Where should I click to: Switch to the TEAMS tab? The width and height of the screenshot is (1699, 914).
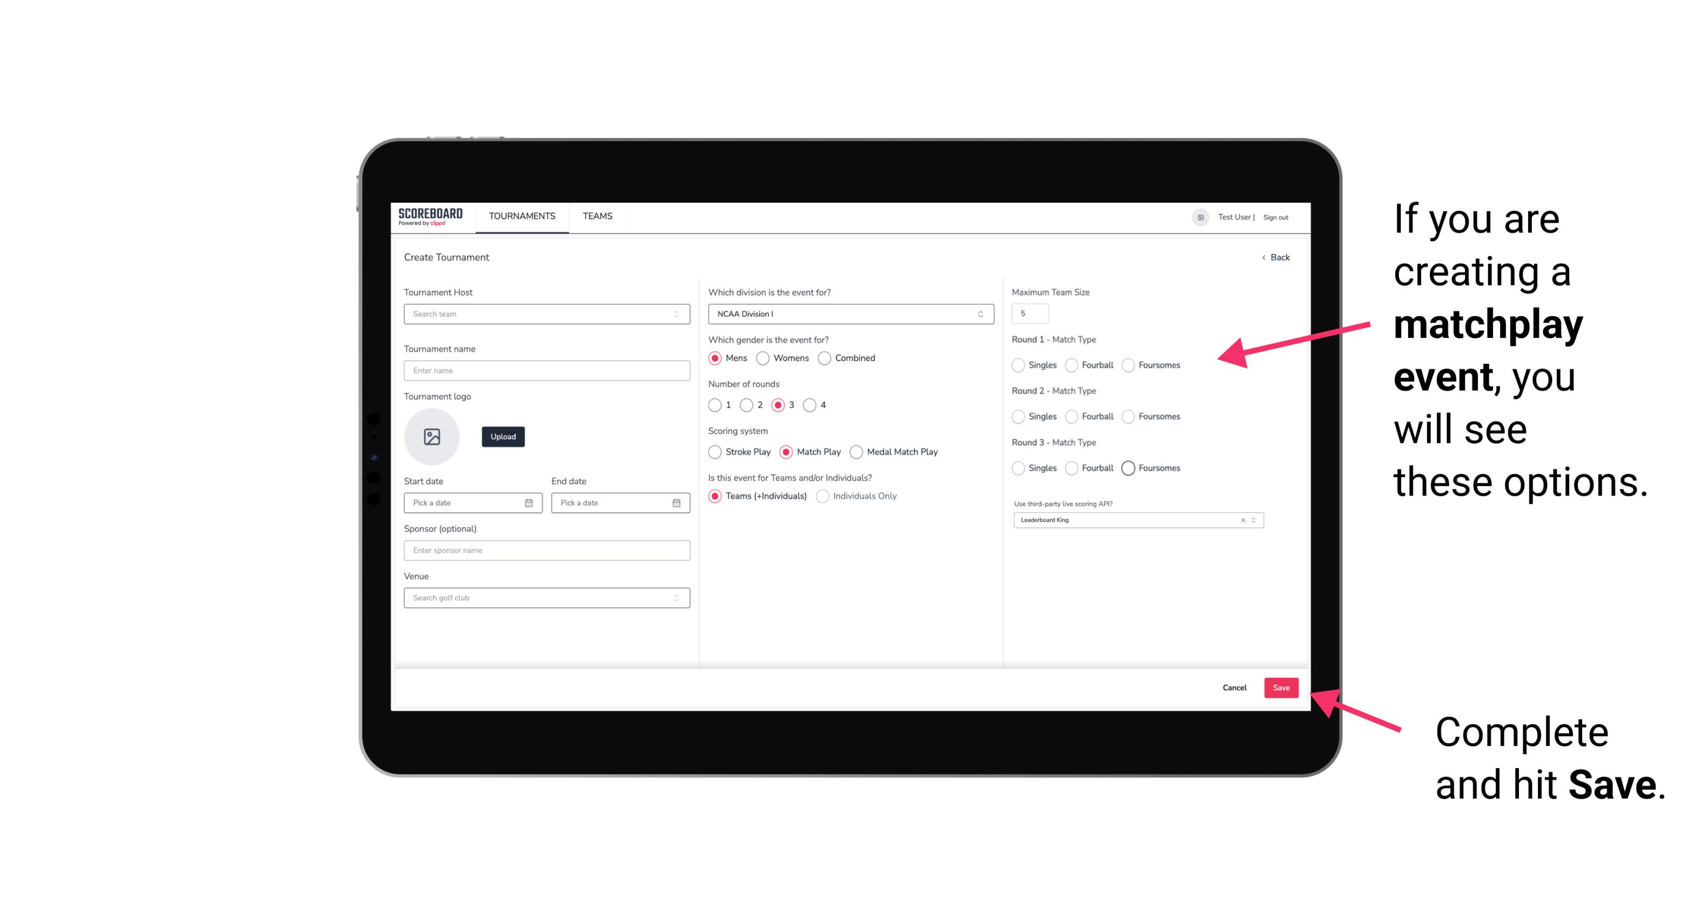(x=597, y=216)
